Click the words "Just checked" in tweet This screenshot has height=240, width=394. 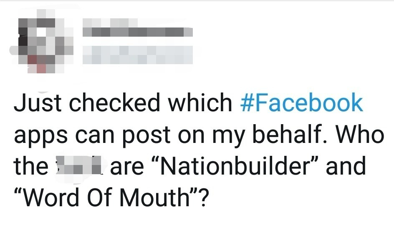pyautogui.click(x=87, y=102)
